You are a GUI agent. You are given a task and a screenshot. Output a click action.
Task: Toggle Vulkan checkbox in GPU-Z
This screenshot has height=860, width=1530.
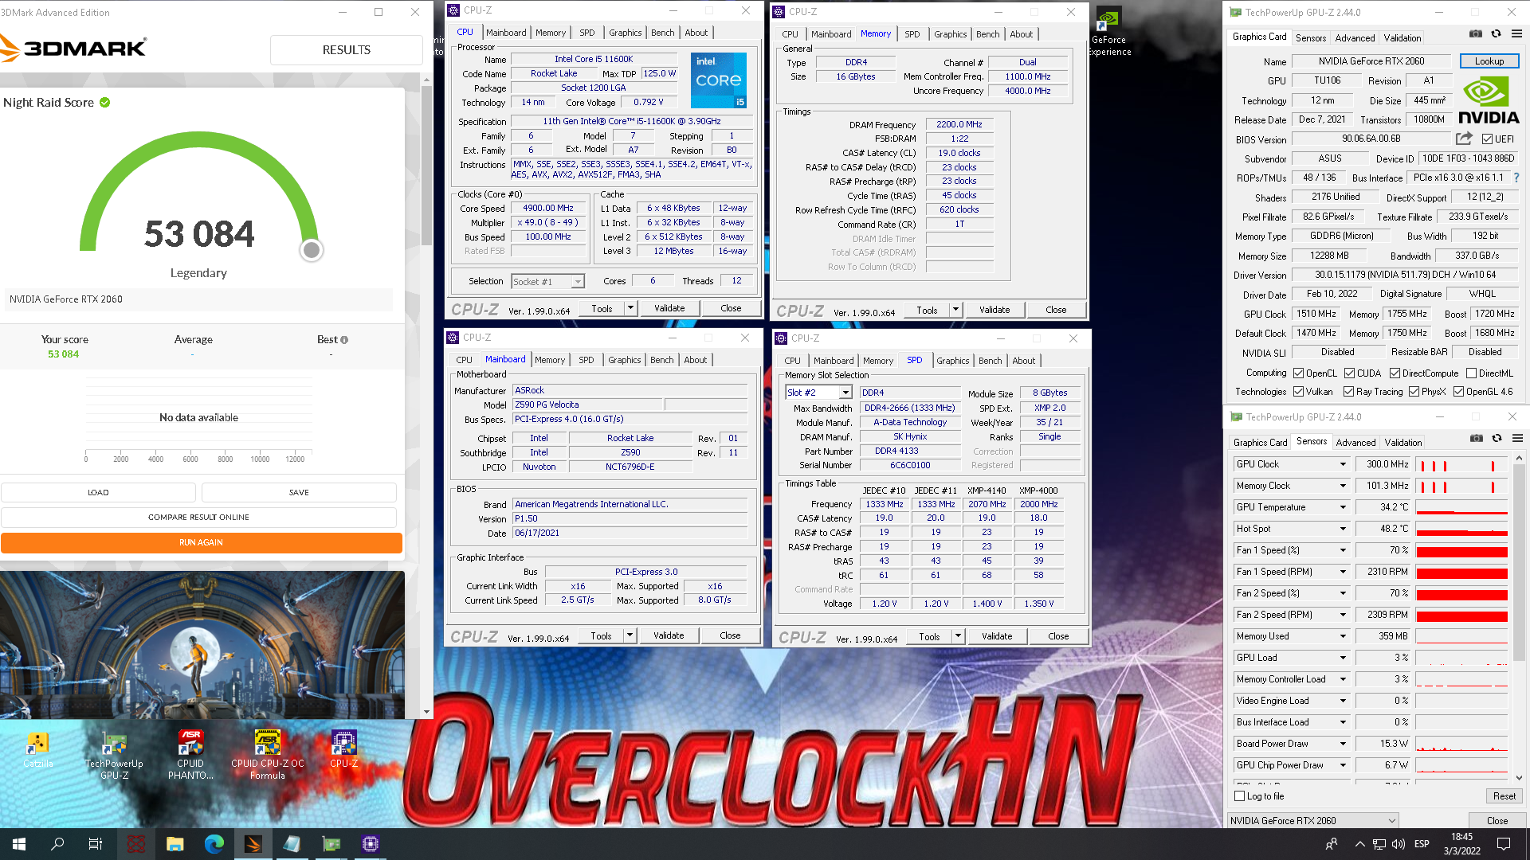(x=1298, y=392)
